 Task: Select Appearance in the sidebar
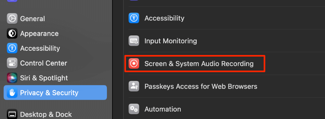pyautogui.click(x=55, y=33)
